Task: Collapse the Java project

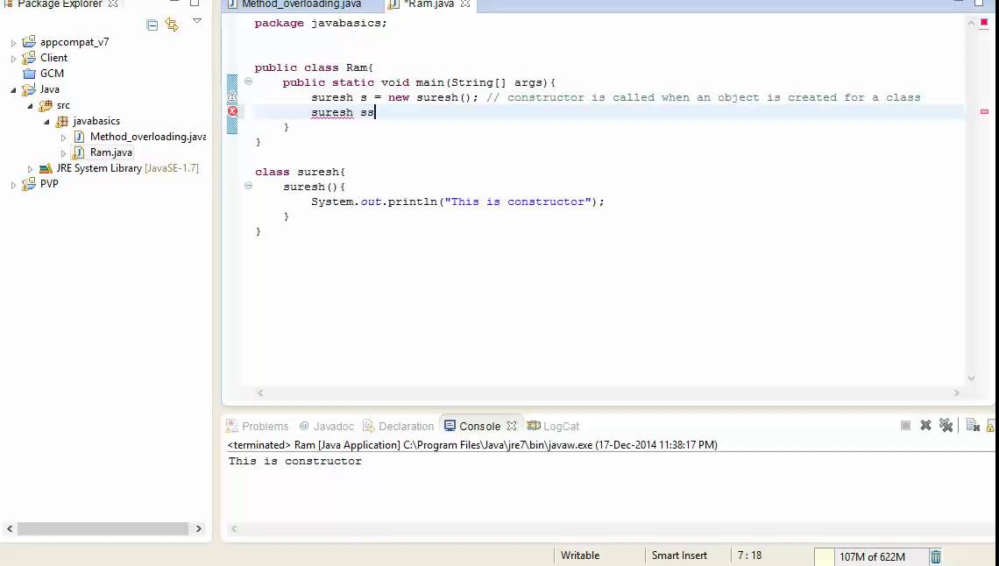Action: tap(13, 89)
